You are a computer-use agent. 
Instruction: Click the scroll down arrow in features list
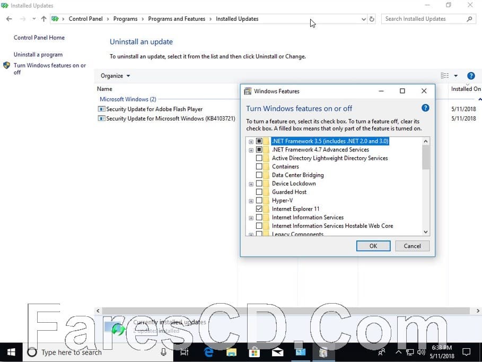click(x=425, y=232)
